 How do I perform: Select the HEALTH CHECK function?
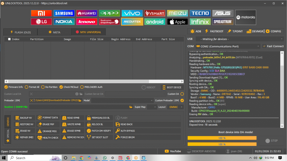click(x=48, y=137)
